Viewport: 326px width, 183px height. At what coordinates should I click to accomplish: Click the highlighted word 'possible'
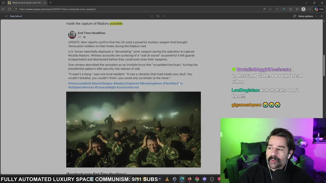tap(116, 23)
